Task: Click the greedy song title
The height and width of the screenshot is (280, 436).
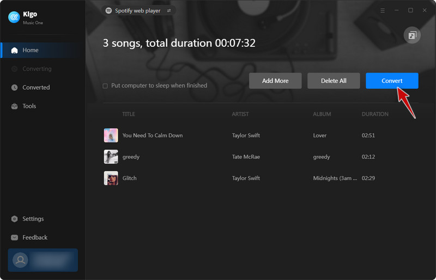Action: point(131,157)
